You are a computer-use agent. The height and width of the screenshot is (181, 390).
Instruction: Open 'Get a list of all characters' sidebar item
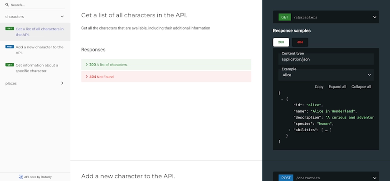[35, 32]
